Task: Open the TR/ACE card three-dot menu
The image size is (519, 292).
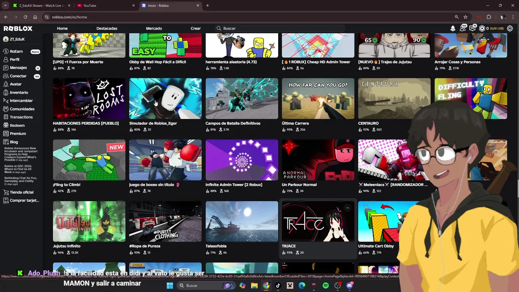Action: tap(347, 208)
